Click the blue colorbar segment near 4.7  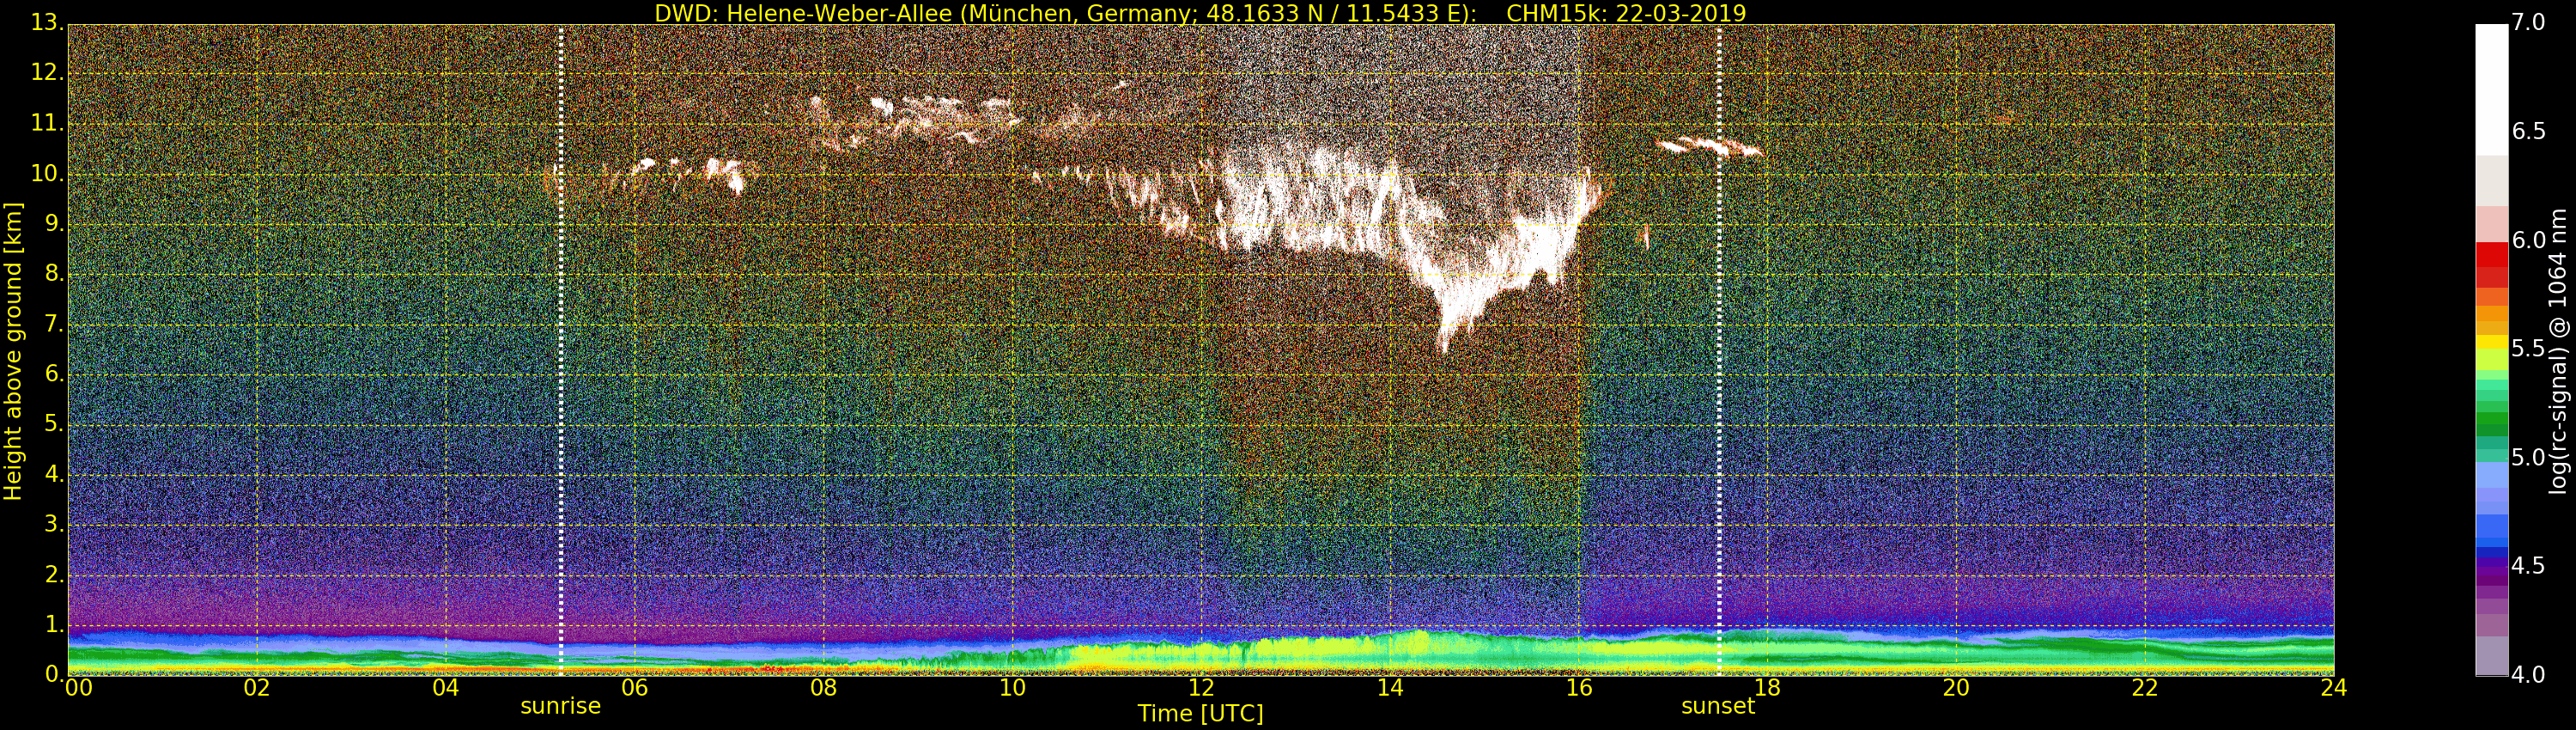2491,527
